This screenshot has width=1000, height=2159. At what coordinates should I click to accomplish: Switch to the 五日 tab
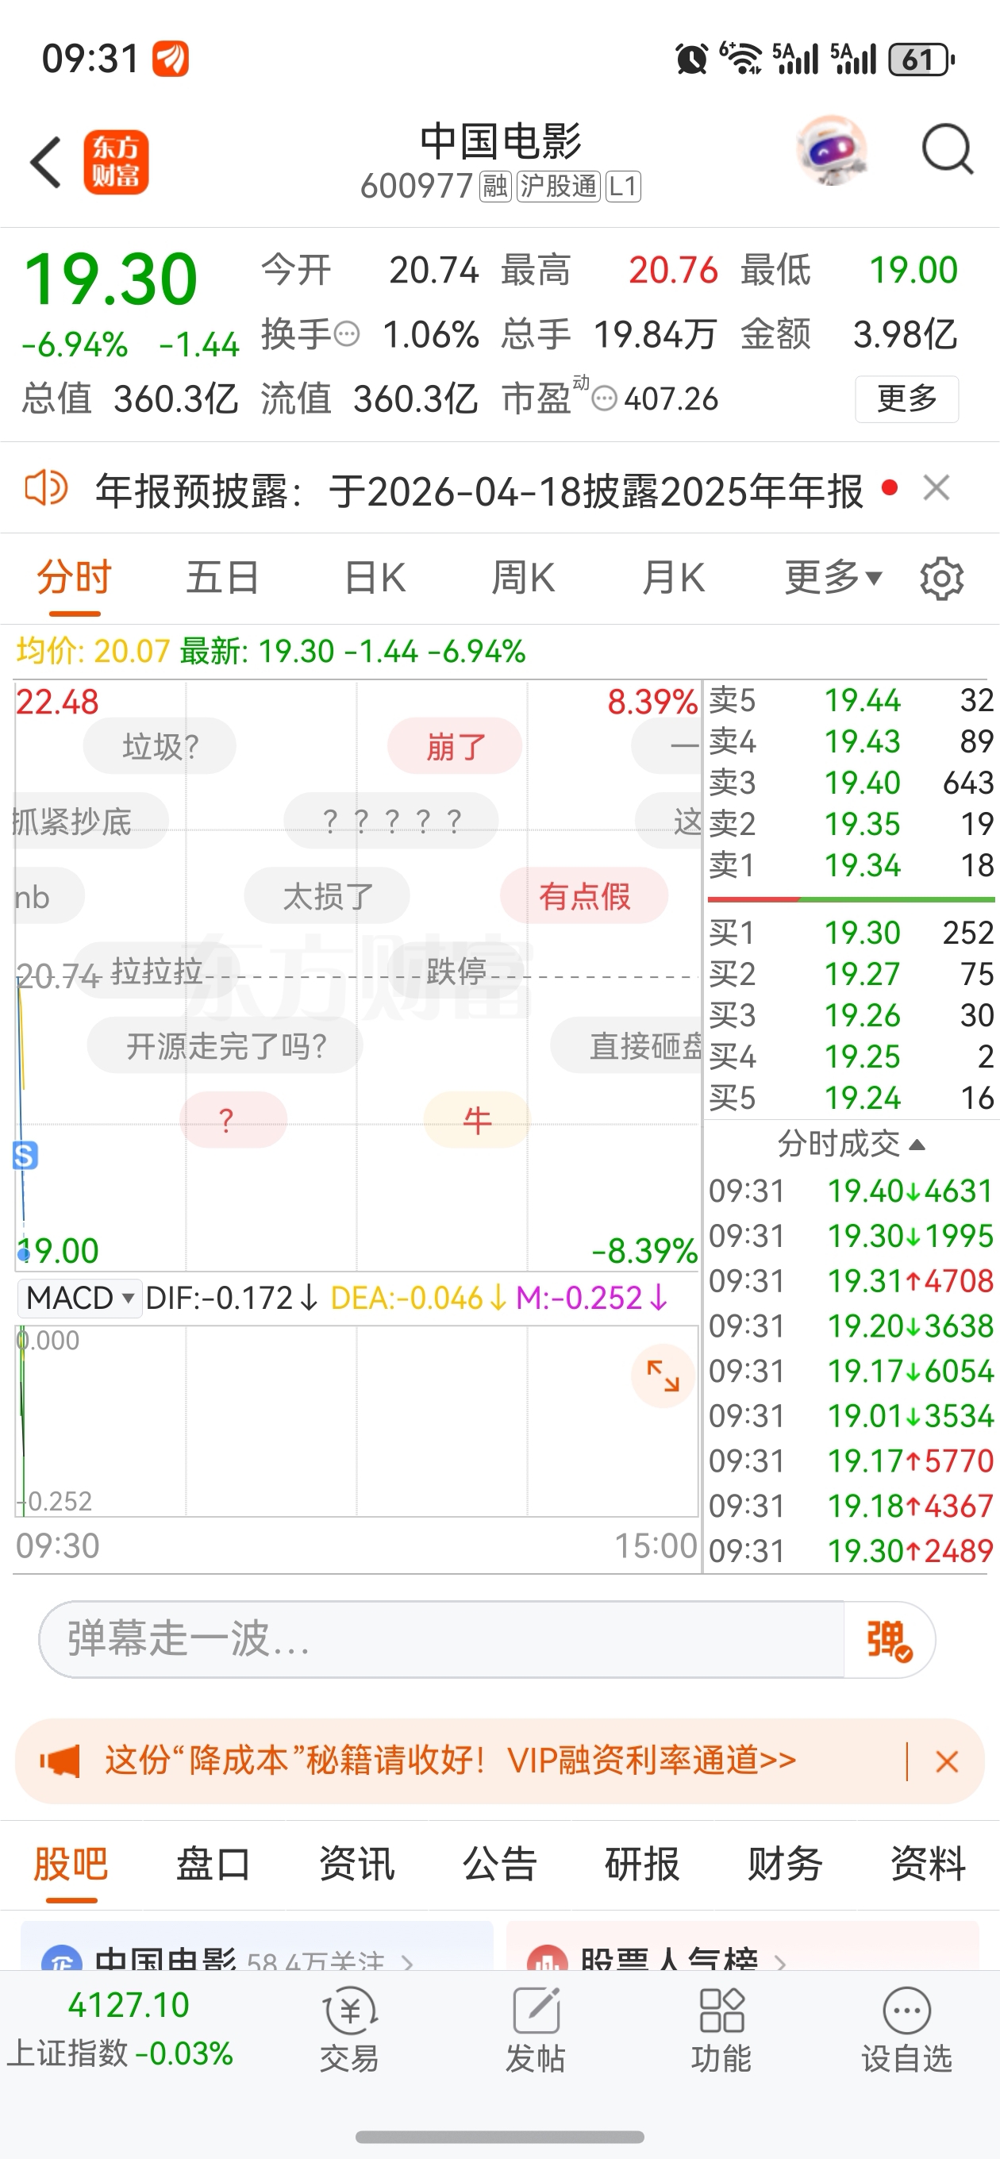point(222,579)
